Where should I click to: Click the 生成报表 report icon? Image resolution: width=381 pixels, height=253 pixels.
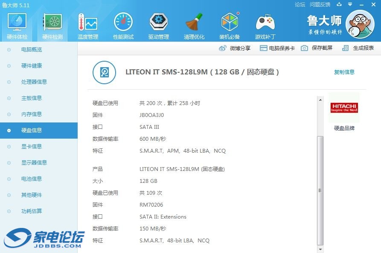click(345, 48)
